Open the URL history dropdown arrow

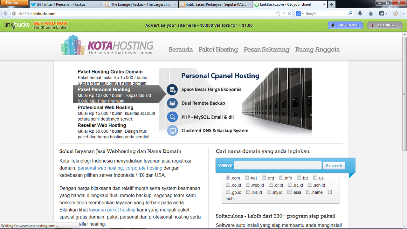[284, 14]
